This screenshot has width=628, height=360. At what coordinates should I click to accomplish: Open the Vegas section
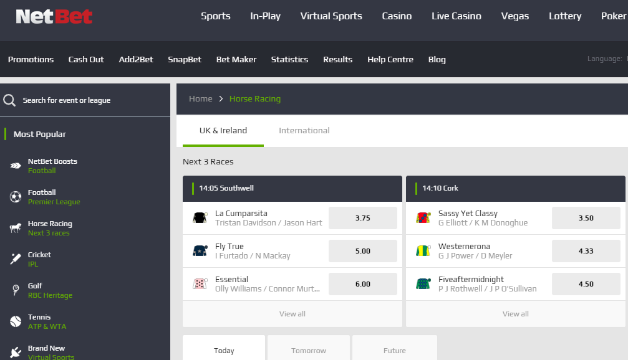click(515, 16)
